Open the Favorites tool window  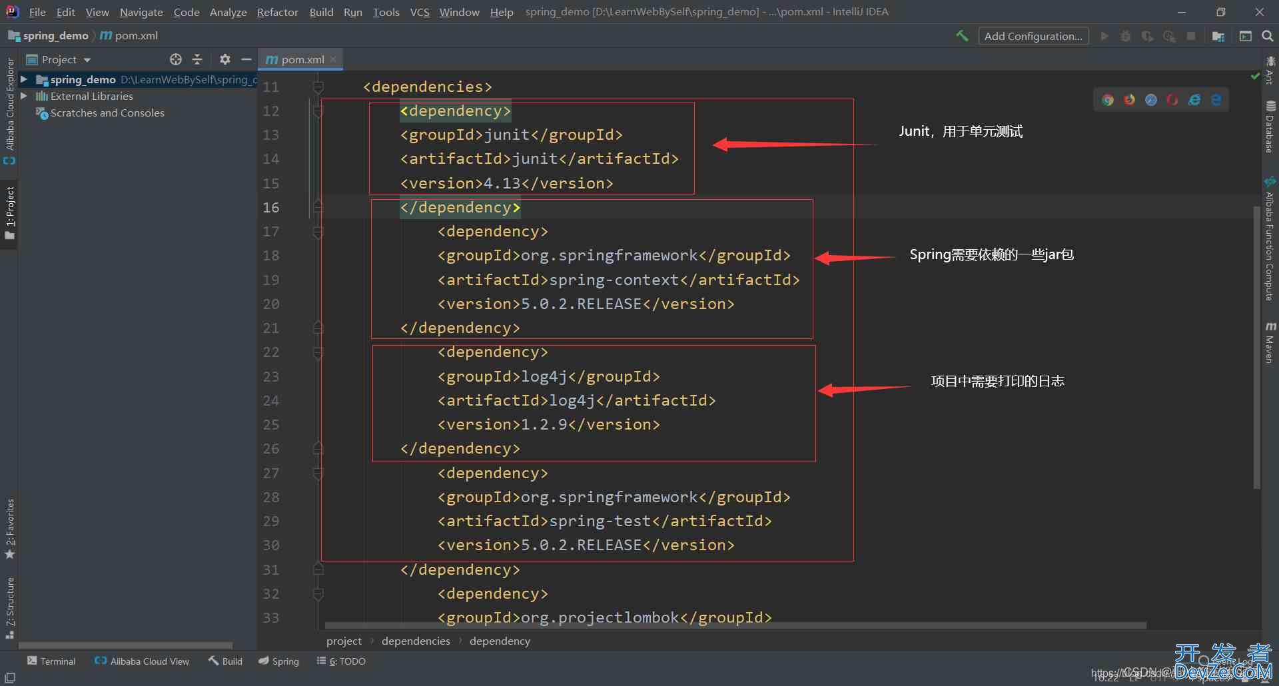pyautogui.click(x=9, y=529)
